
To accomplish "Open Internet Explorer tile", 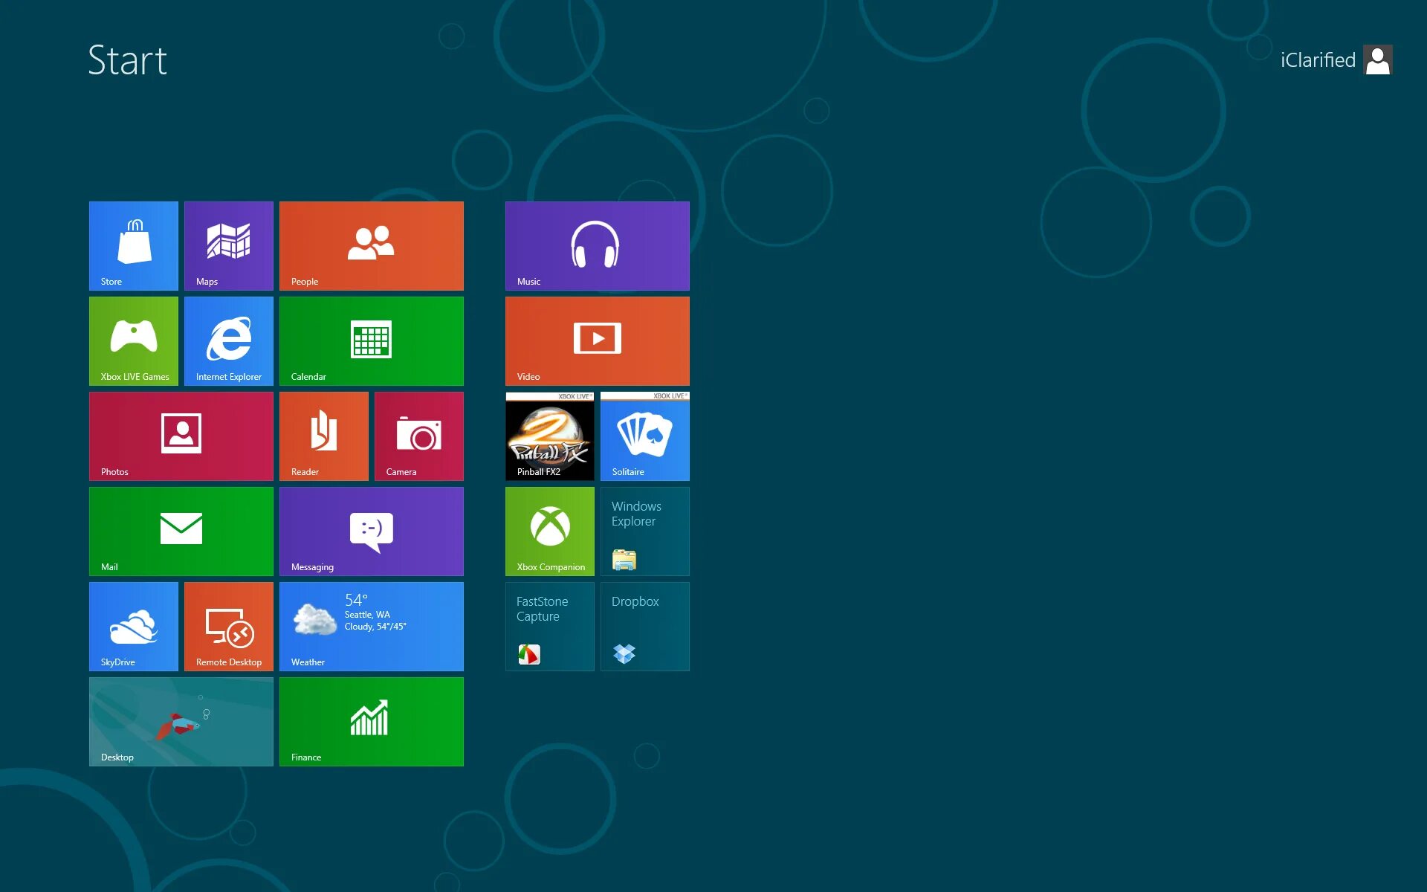I will click(x=229, y=340).
